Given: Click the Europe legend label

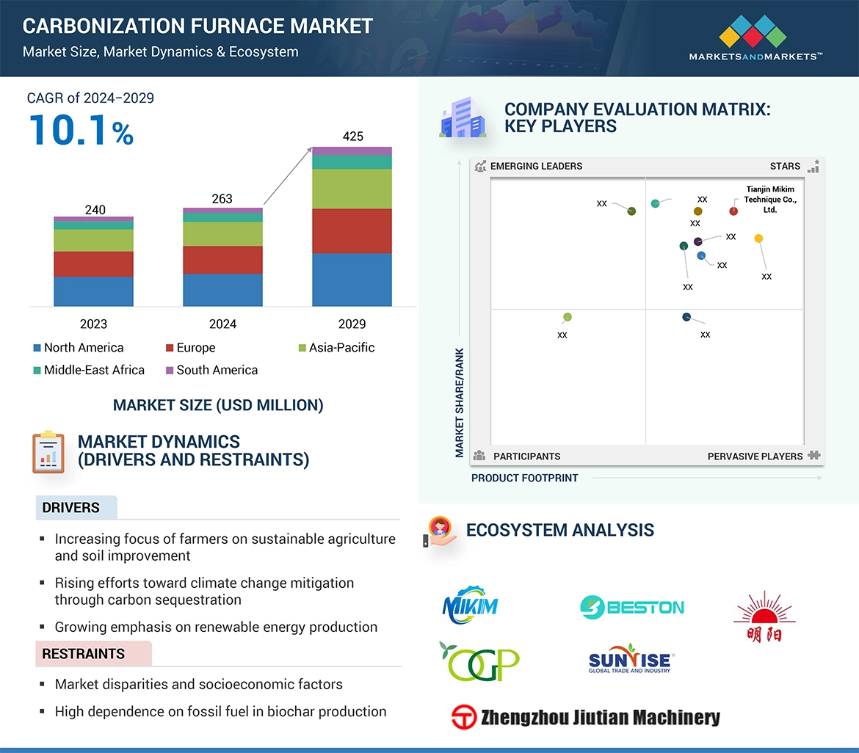Looking at the screenshot, I should tap(196, 348).
